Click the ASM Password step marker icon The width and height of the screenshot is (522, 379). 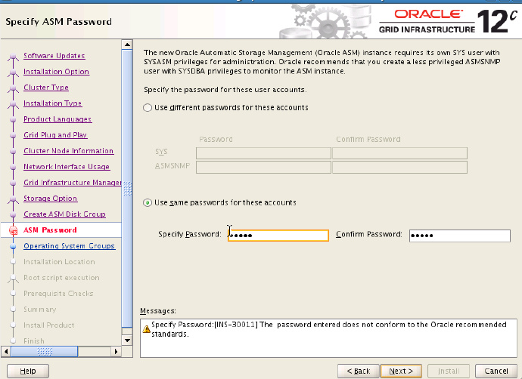(x=13, y=230)
